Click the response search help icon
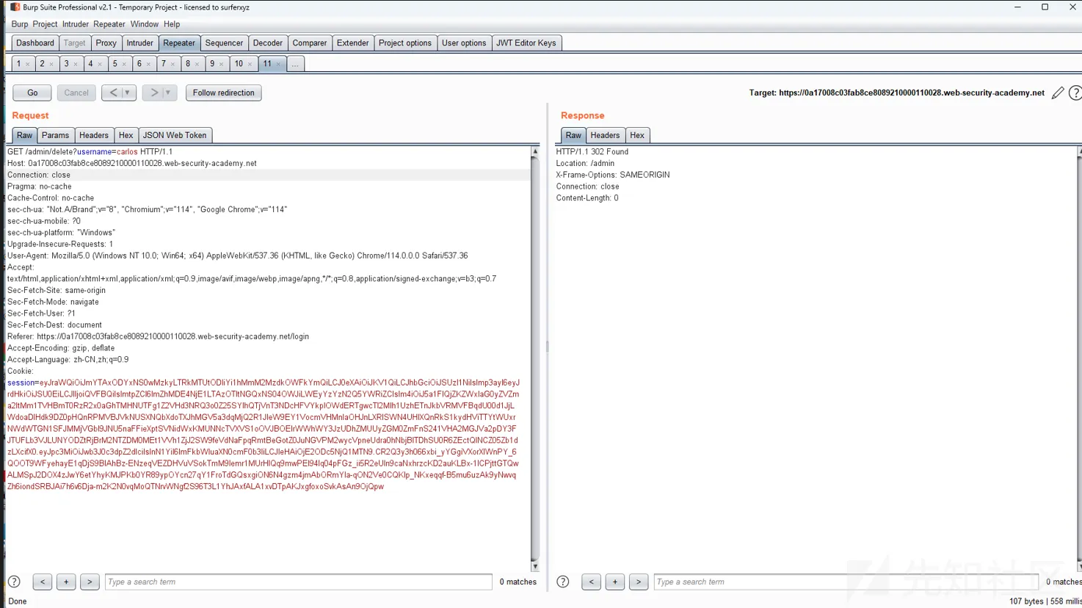The image size is (1082, 608). tap(563, 582)
